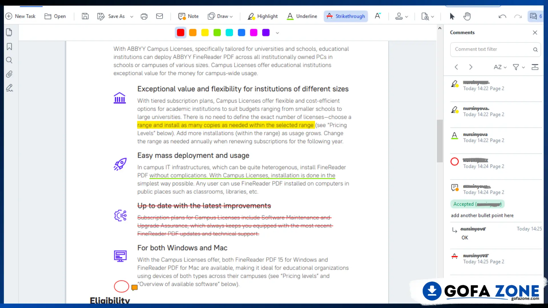This screenshot has height=308, width=548.
Task: Open the Attachments paperclip panel
Action: tap(9, 74)
